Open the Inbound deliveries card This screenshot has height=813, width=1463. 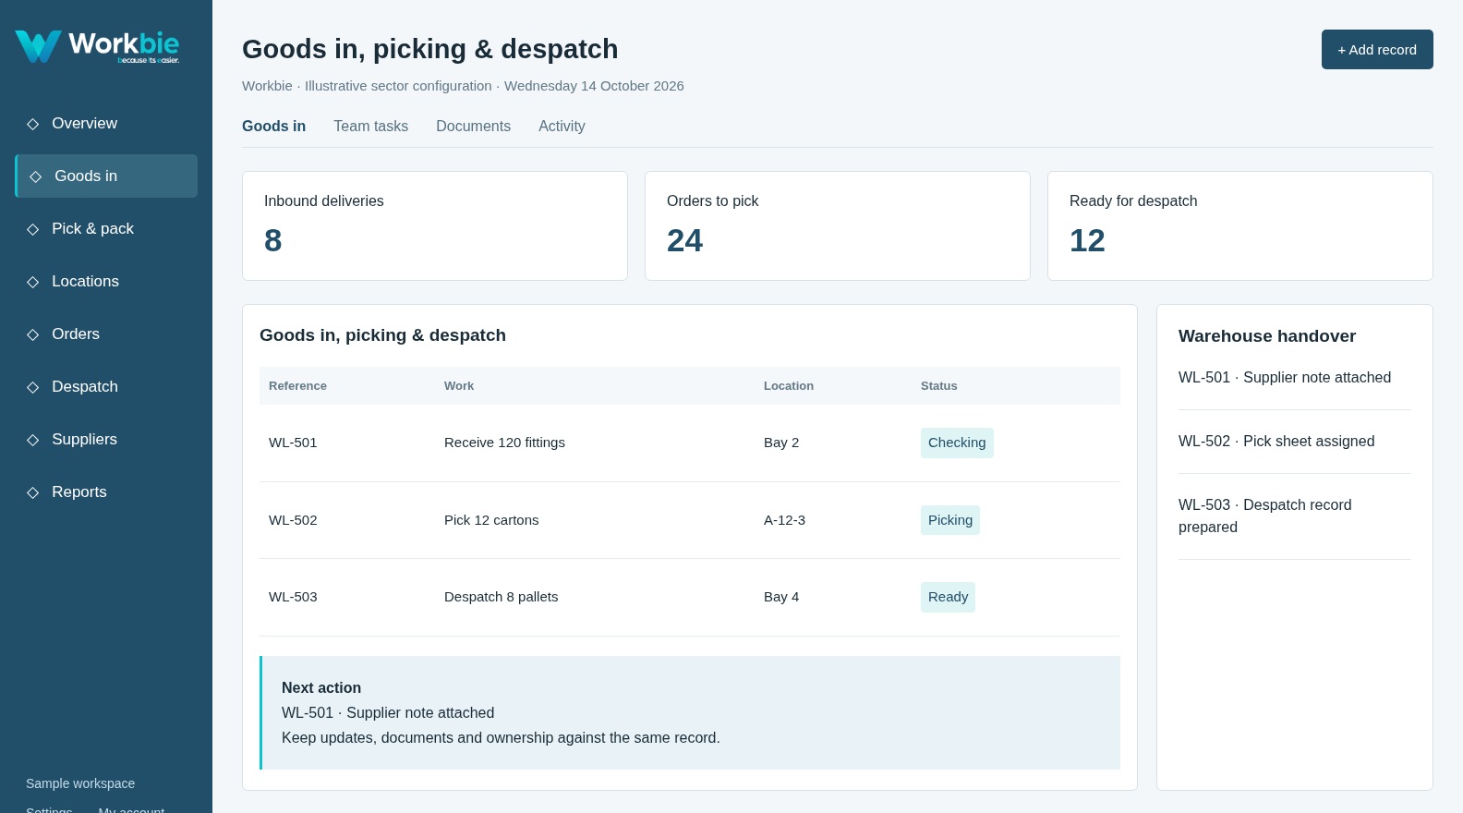pos(435,225)
